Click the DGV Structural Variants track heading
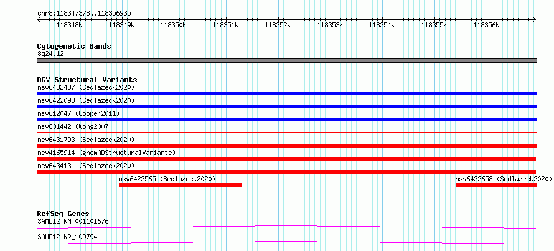The image size is (554, 251). (87, 80)
